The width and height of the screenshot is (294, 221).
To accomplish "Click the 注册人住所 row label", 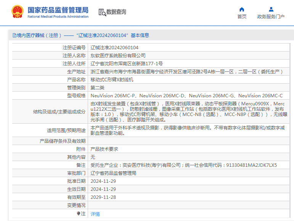I will [x=74, y=64].
